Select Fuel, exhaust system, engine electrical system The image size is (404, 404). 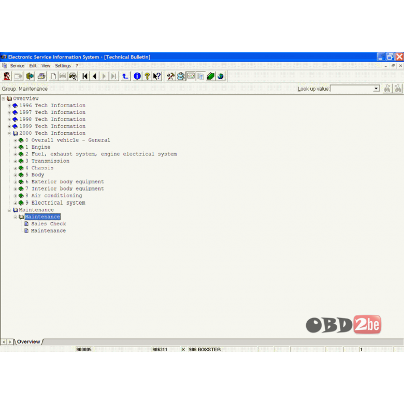(x=104, y=154)
